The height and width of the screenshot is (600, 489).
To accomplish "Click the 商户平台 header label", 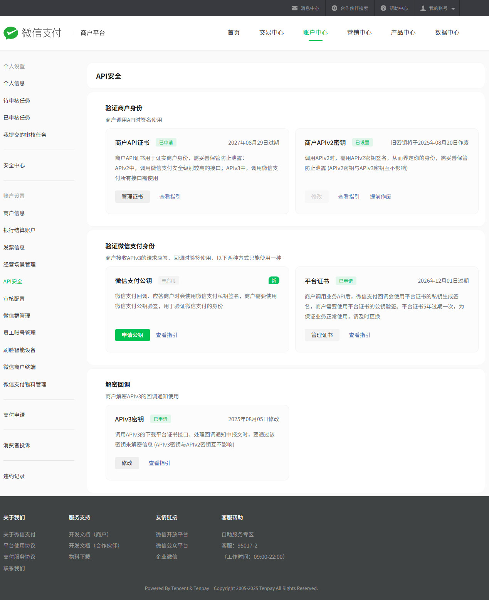I will 93,33.
